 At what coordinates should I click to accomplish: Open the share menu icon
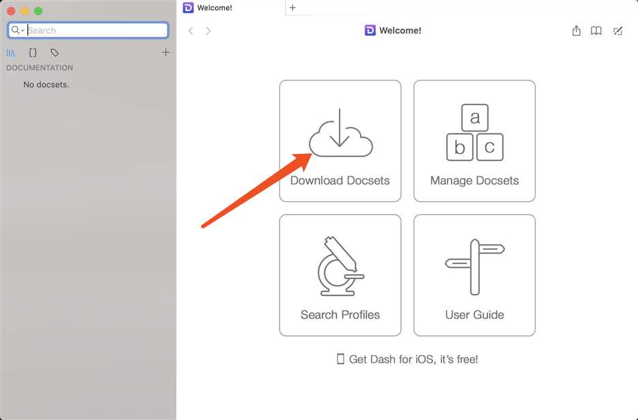[x=576, y=31]
